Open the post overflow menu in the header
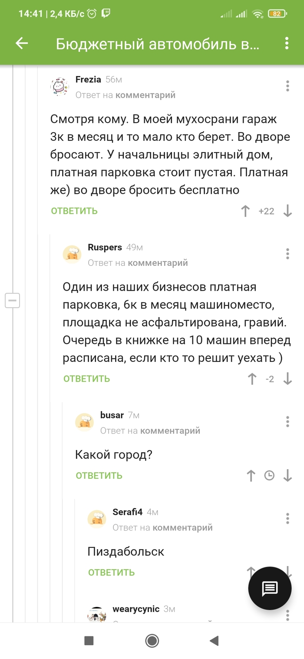 point(286,43)
